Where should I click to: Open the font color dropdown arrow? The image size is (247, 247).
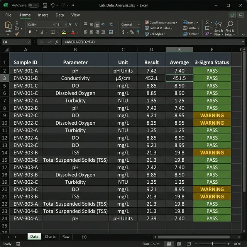77,32
